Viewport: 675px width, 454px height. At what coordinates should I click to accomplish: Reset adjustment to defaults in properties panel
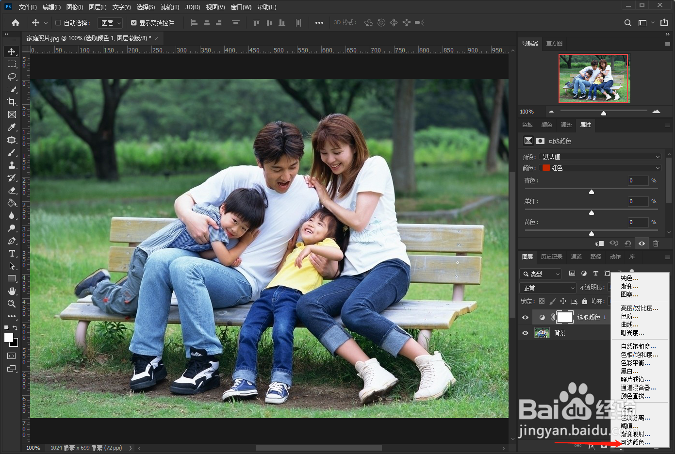point(627,243)
